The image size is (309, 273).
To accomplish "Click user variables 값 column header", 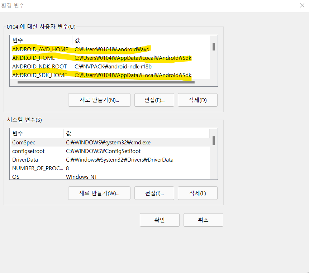I will (141, 40).
